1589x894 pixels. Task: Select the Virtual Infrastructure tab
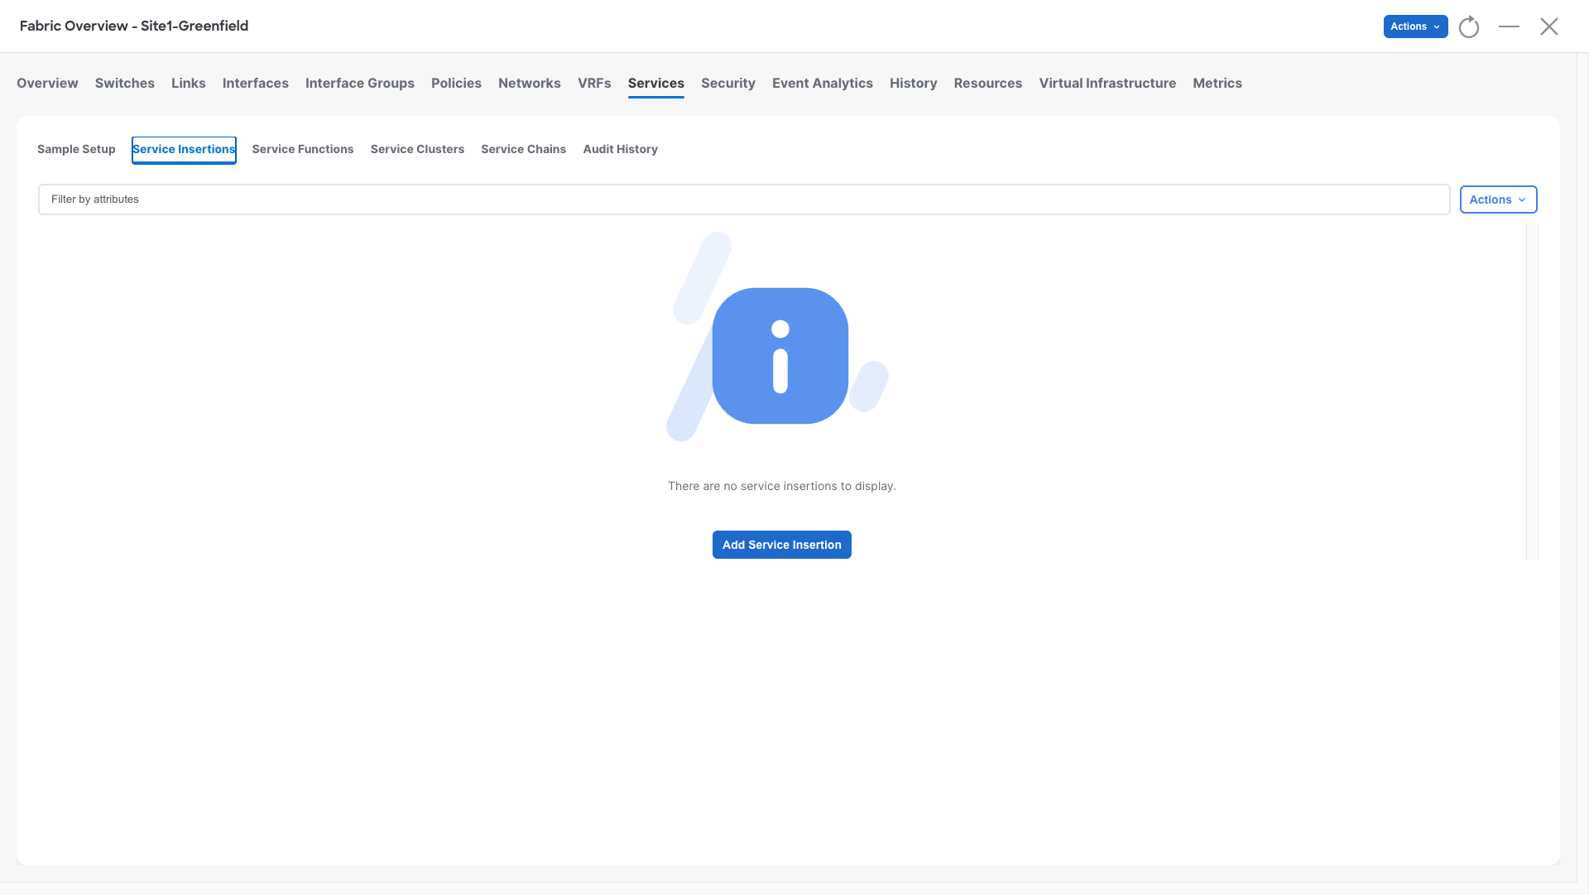[x=1107, y=83]
